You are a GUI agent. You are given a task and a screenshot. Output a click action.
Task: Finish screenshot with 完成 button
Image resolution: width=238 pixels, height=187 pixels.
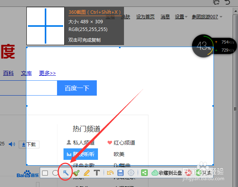coord(204,173)
